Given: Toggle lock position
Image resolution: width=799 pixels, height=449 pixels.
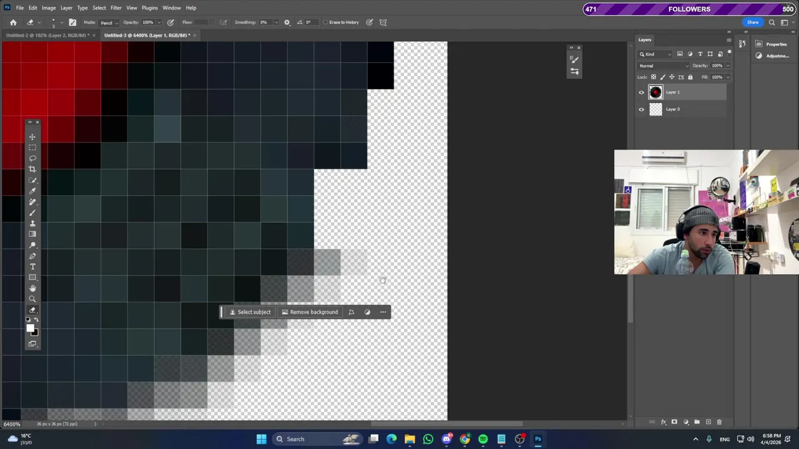Looking at the screenshot, I should pos(672,77).
